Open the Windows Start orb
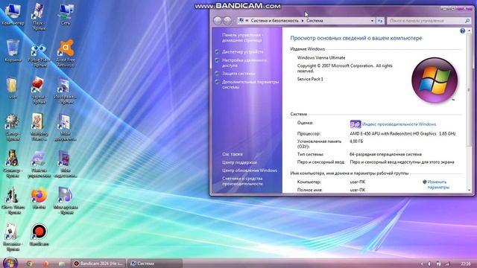The image size is (477, 268). (x=10, y=263)
